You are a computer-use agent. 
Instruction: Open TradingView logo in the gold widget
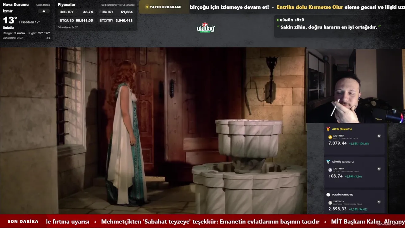pyautogui.click(x=379, y=136)
